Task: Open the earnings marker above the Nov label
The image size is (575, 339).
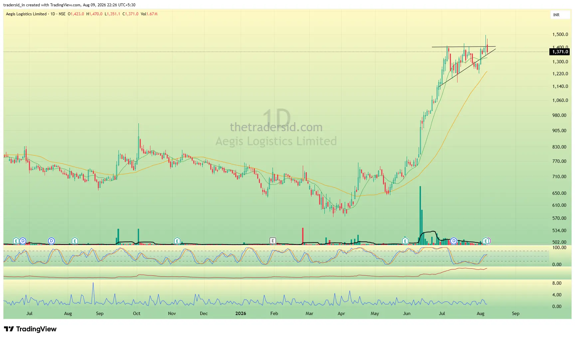Action: (177, 241)
